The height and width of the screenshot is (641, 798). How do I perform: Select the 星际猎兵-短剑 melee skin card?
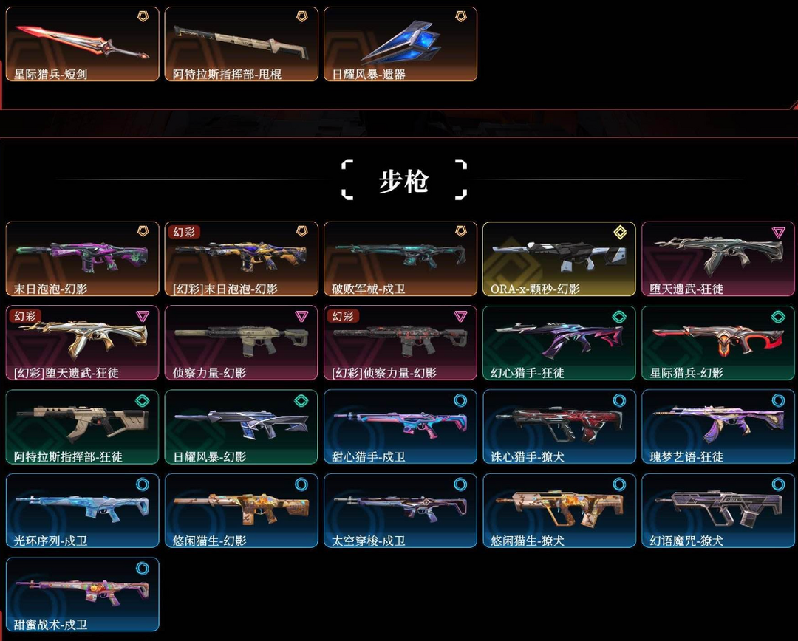coord(83,44)
